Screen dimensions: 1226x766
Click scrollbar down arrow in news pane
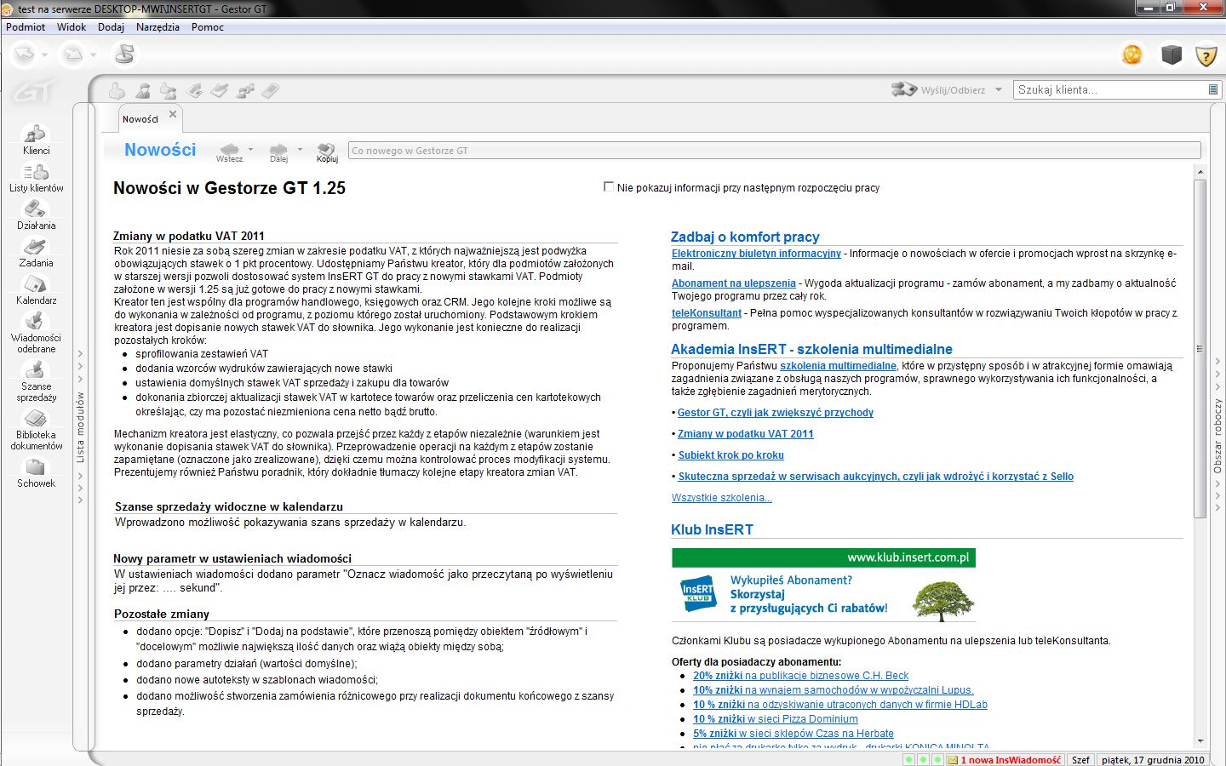point(1200,741)
